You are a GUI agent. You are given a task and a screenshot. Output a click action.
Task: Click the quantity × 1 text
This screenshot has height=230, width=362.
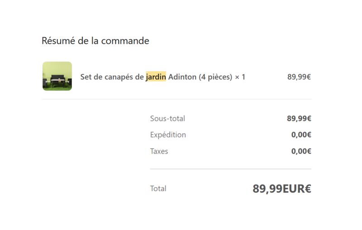tap(240, 77)
